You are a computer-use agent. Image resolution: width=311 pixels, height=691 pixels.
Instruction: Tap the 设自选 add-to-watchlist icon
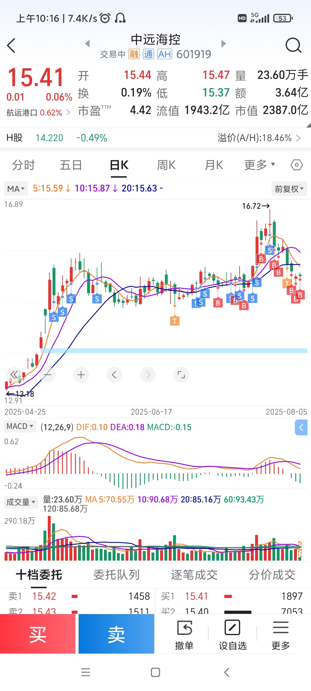[233, 635]
